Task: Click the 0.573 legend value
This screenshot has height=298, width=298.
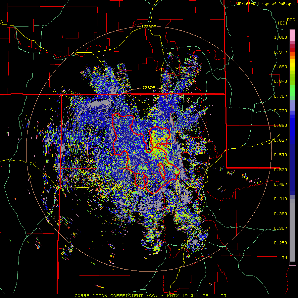Action: tap(280, 155)
